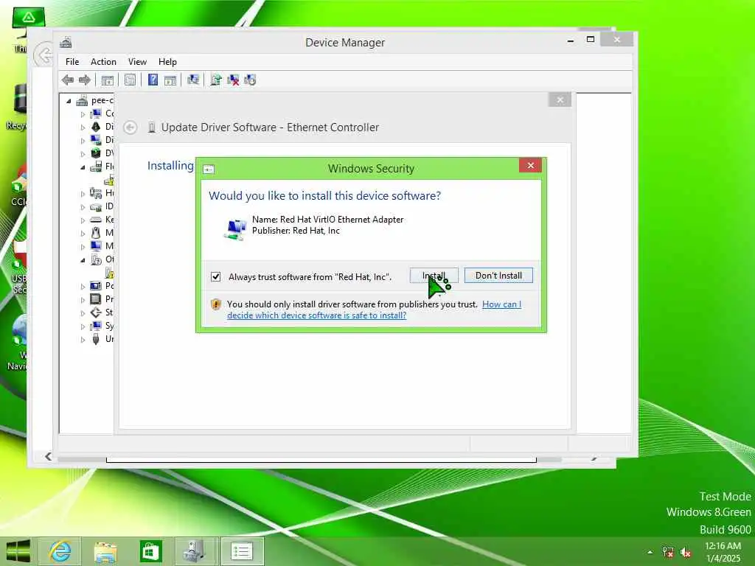This screenshot has width=755, height=566.
Task: Select the Disk drives category icon
Action: click(96, 127)
